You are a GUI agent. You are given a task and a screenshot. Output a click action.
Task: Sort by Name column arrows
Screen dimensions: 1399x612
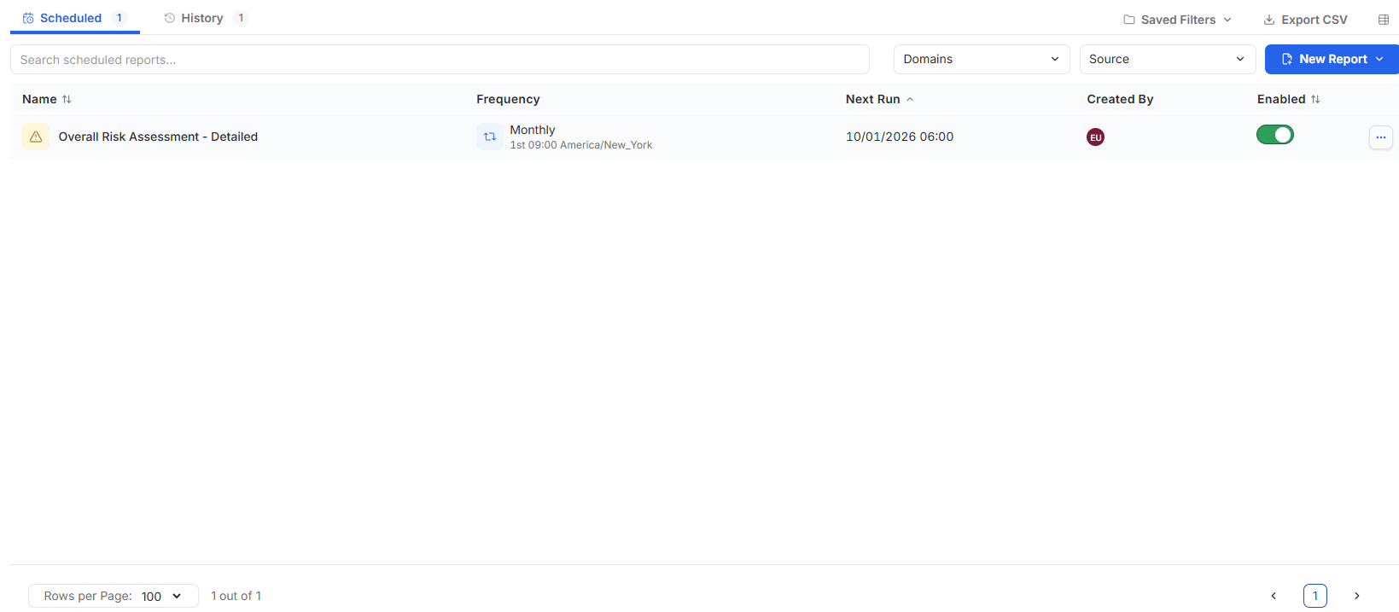67,99
